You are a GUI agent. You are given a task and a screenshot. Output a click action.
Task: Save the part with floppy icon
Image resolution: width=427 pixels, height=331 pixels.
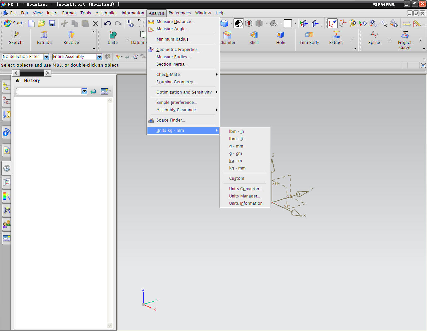point(52,23)
